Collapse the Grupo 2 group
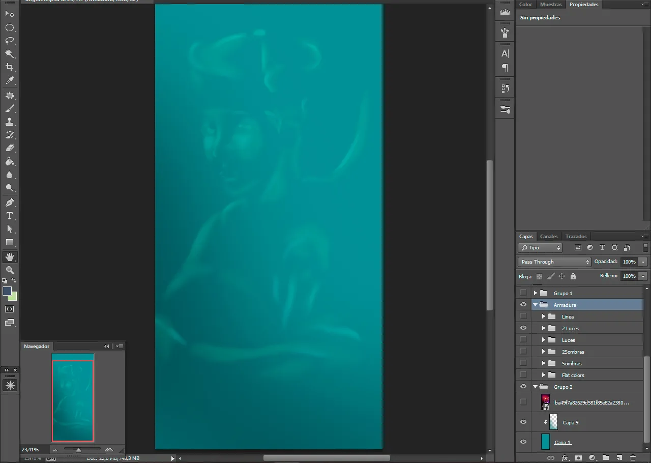Screen dimensions: 651x463 (535, 387)
